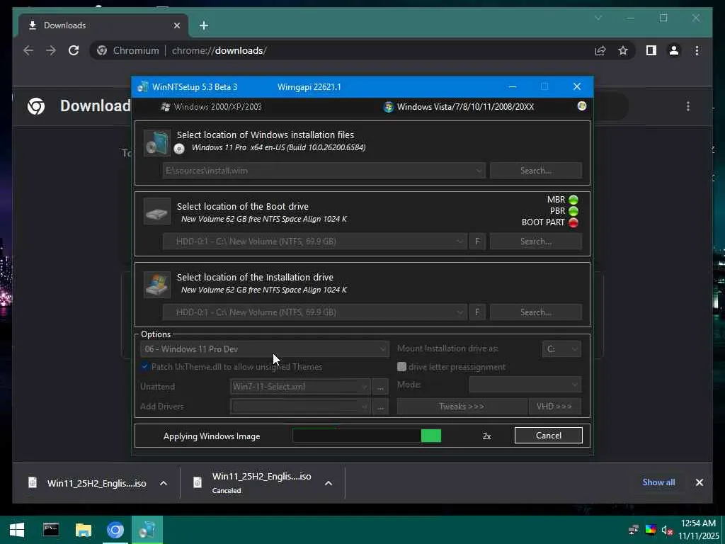
Task: Close the downloads shelf
Action: pos(699,482)
